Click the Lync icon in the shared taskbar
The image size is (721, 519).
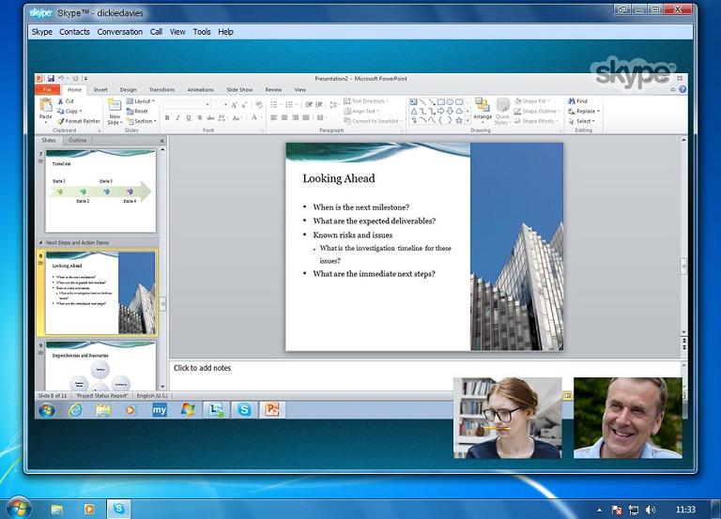click(216, 409)
